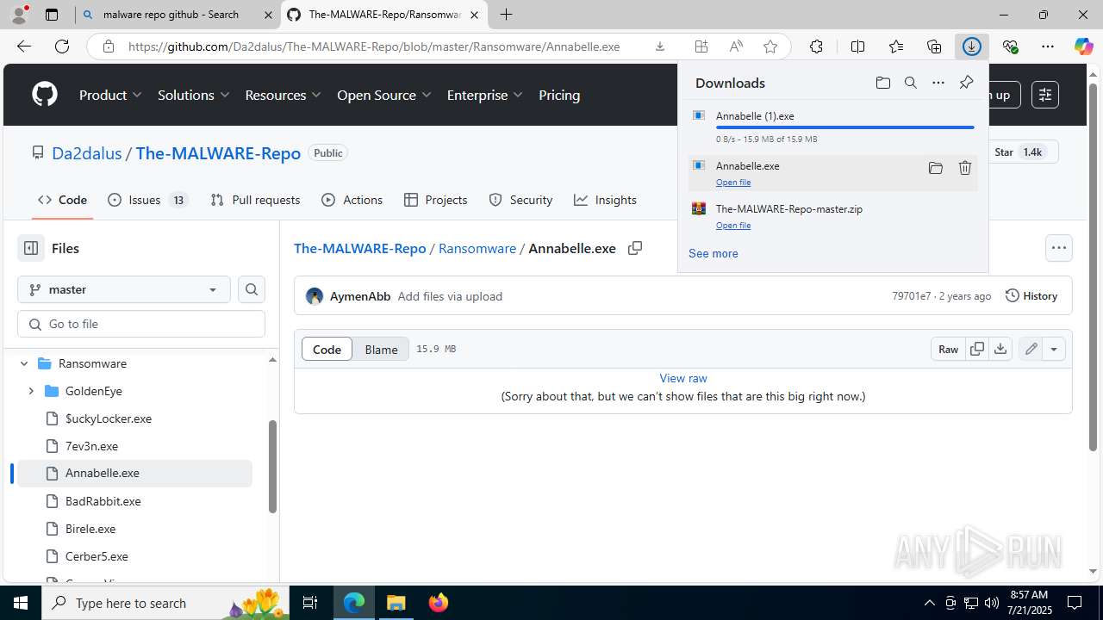The image size is (1103, 620).
Task: Delete Annabelle.exe download entry
Action: coord(965,168)
